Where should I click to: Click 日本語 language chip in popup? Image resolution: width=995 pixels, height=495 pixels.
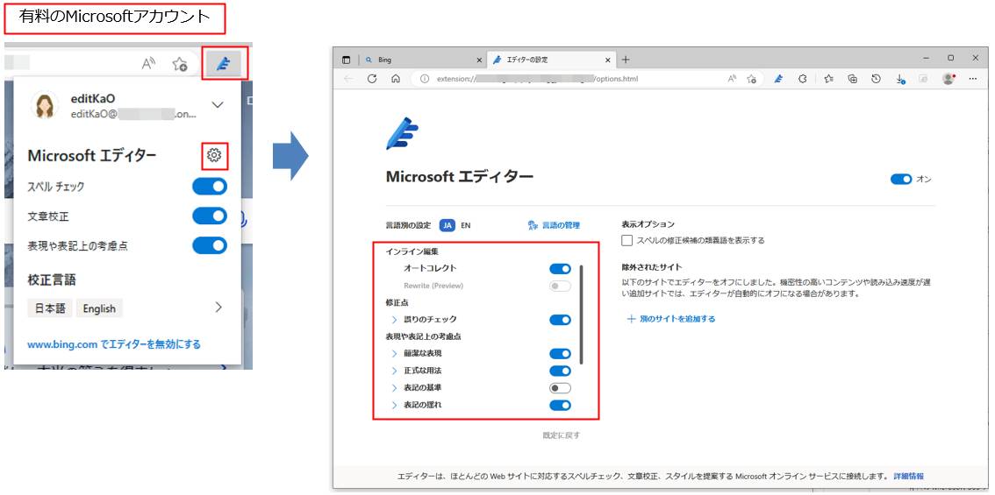click(x=50, y=308)
